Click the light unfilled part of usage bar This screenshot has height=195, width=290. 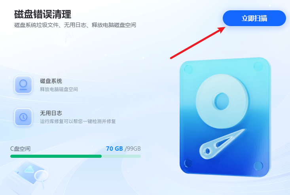tap(121, 156)
